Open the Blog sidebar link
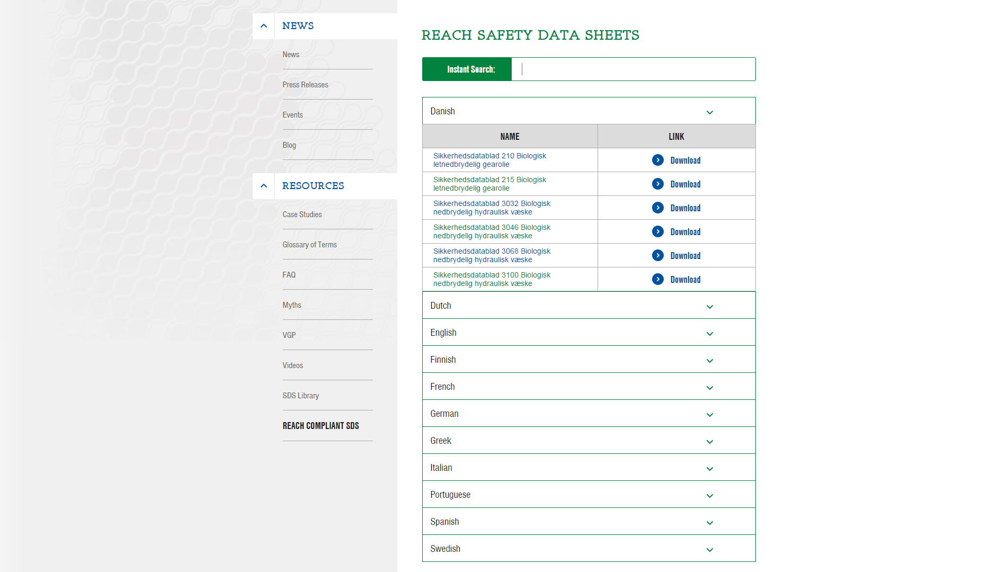 289,145
